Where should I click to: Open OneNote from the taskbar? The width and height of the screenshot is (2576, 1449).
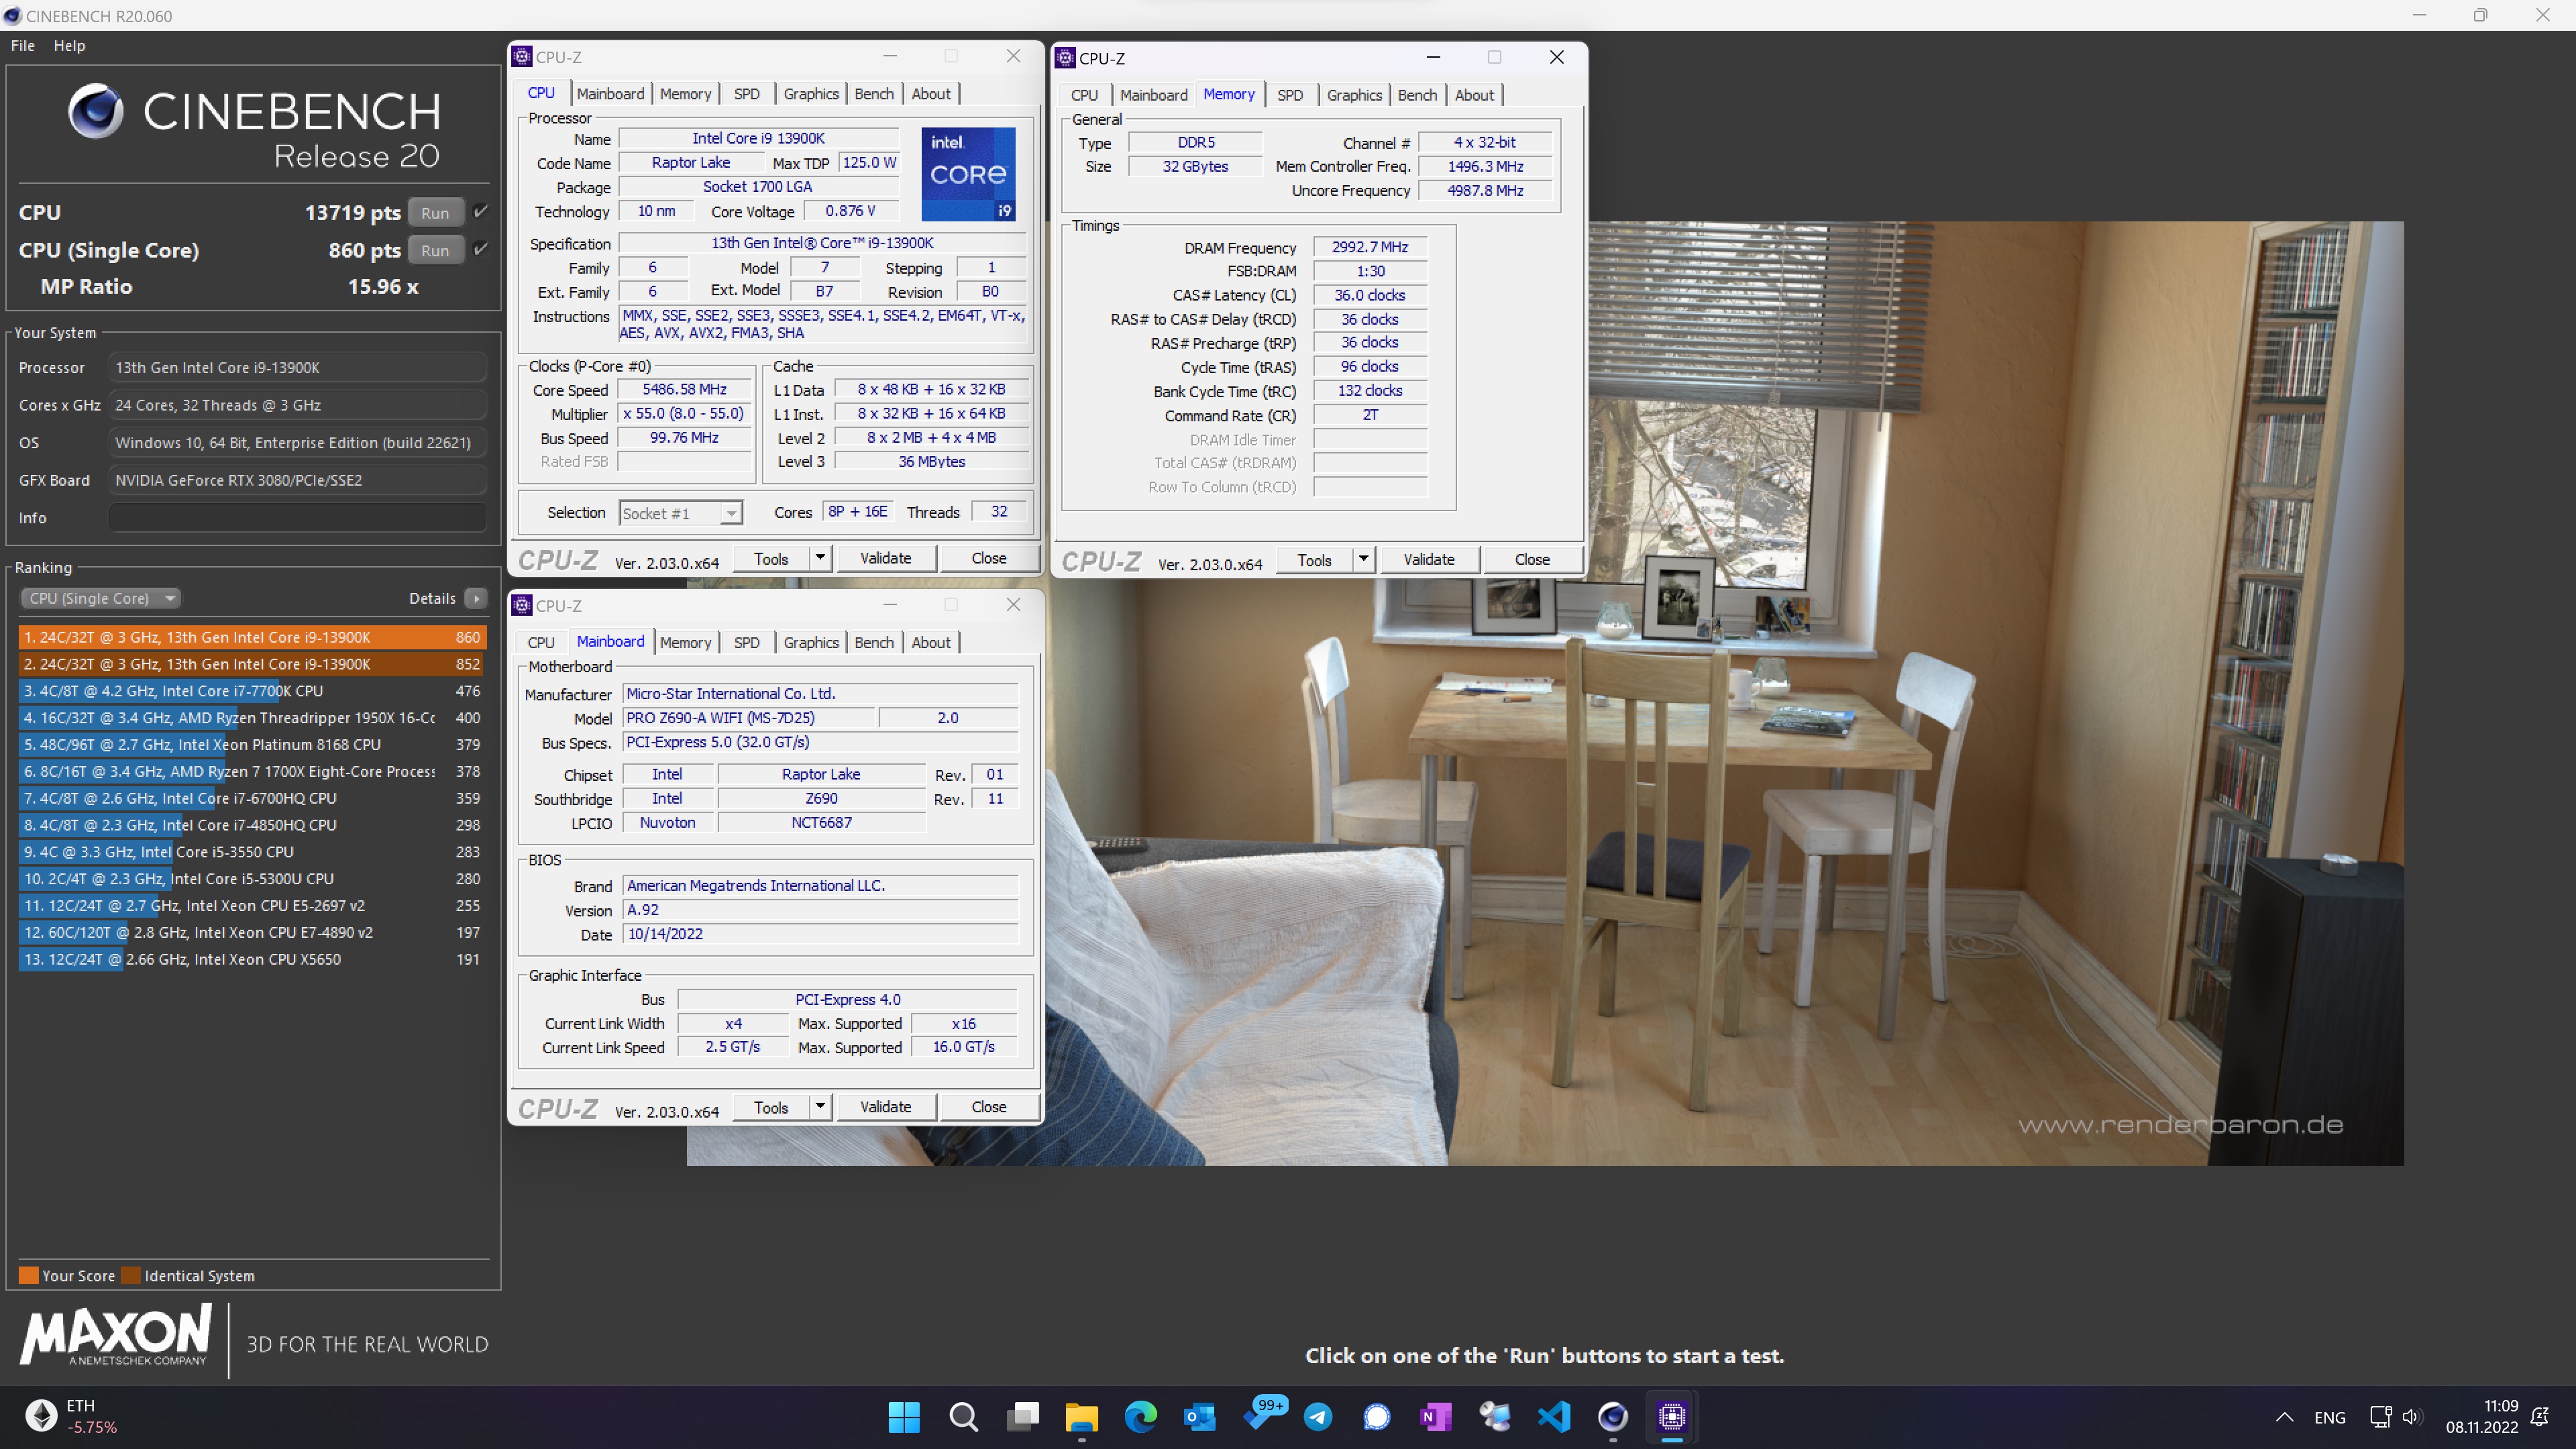(x=1435, y=1416)
